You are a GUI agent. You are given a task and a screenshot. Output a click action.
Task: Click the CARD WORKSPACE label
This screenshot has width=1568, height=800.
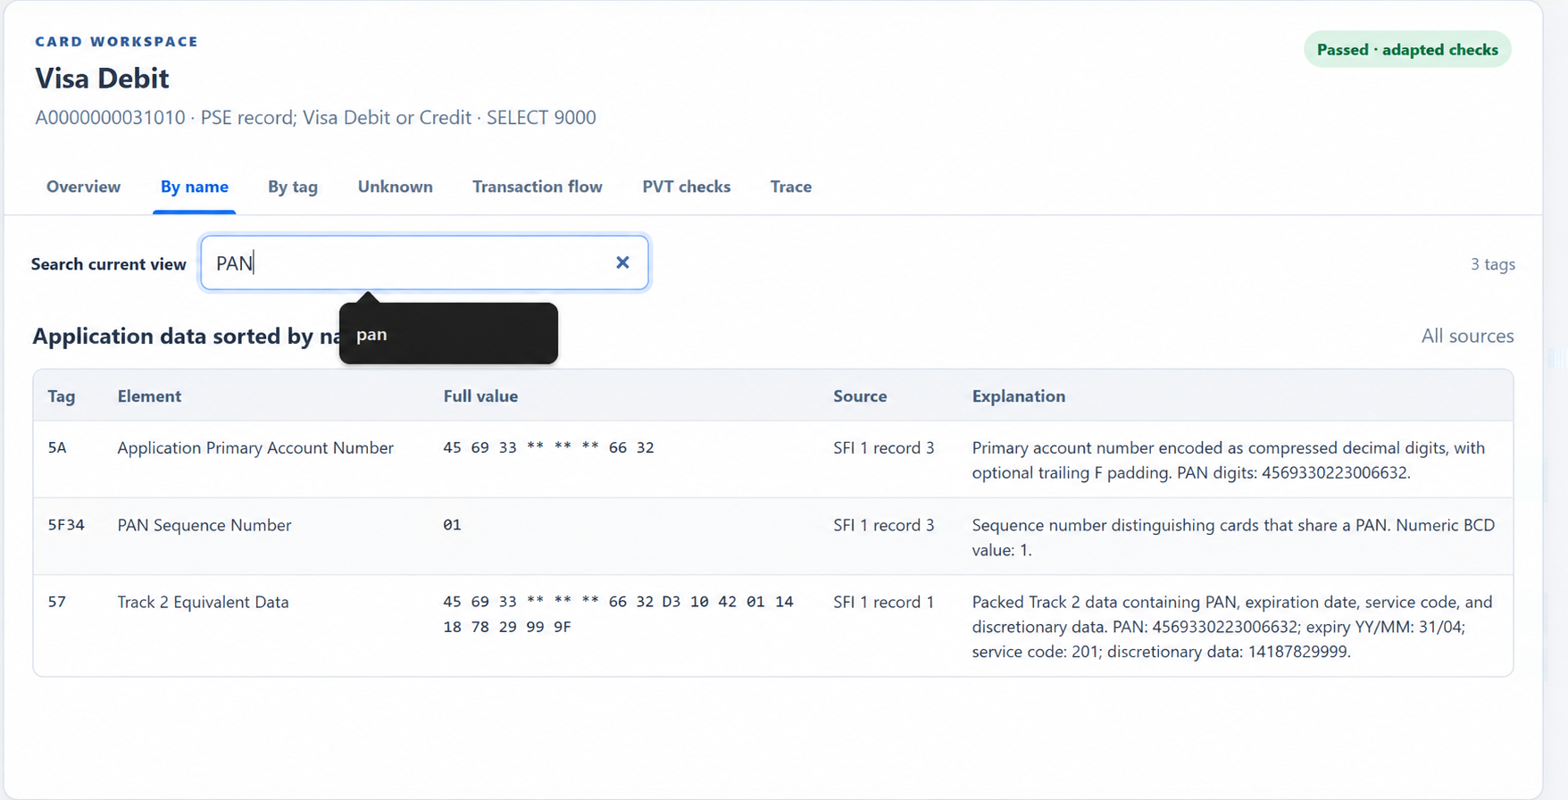pos(117,41)
